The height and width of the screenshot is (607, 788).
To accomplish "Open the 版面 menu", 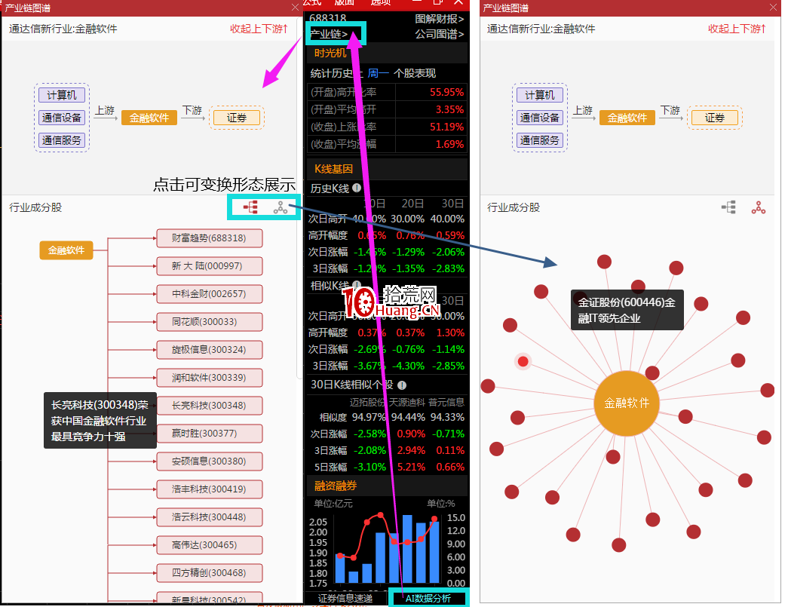I will 345,2.
